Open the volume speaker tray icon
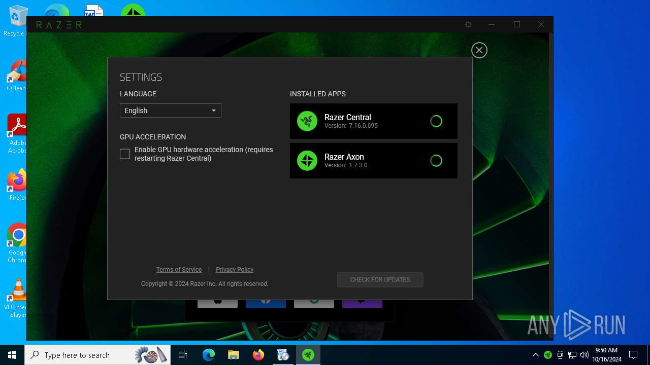Image resolution: width=650 pixels, height=365 pixels. [x=584, y=355]
